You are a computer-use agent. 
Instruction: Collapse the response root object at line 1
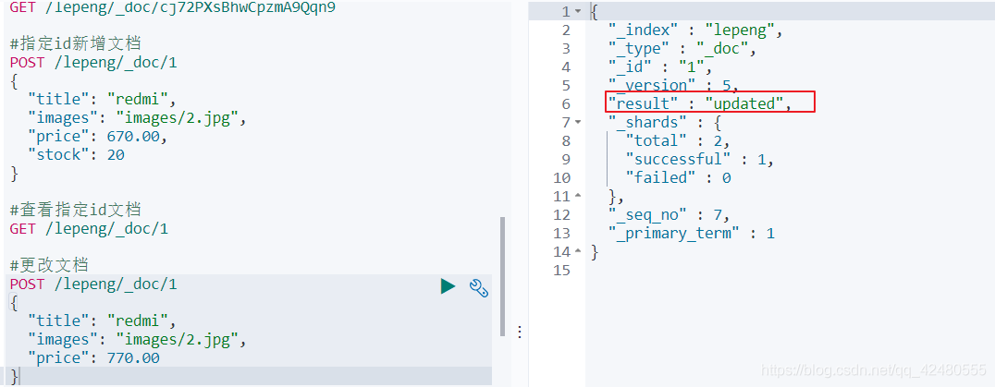tap(577, 11)
